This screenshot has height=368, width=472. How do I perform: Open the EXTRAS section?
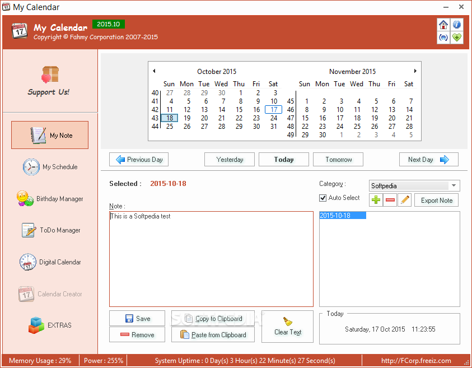[50, 325]
